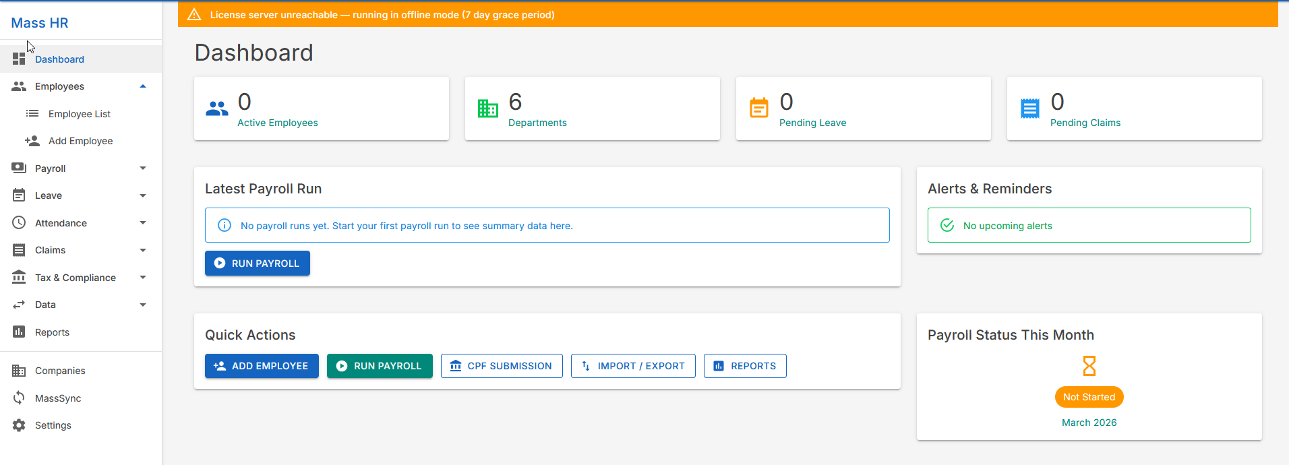Viewport: 1289px width, 465px height.
Task: Click the Attendance clock icon in sidebar
Action: [19, 222]
